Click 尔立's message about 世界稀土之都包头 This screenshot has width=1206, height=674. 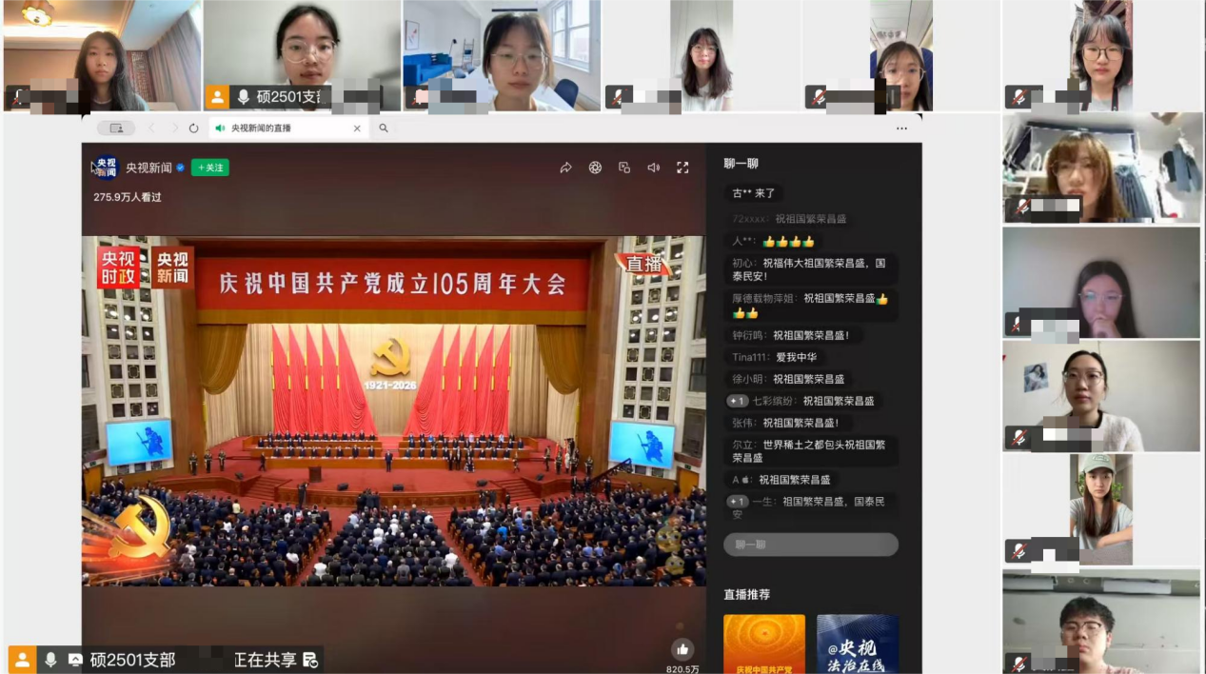point(810,451)
